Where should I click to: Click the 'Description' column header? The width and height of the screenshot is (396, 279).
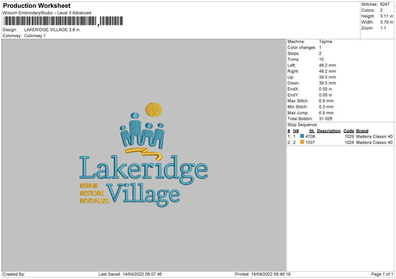[329, 131]
